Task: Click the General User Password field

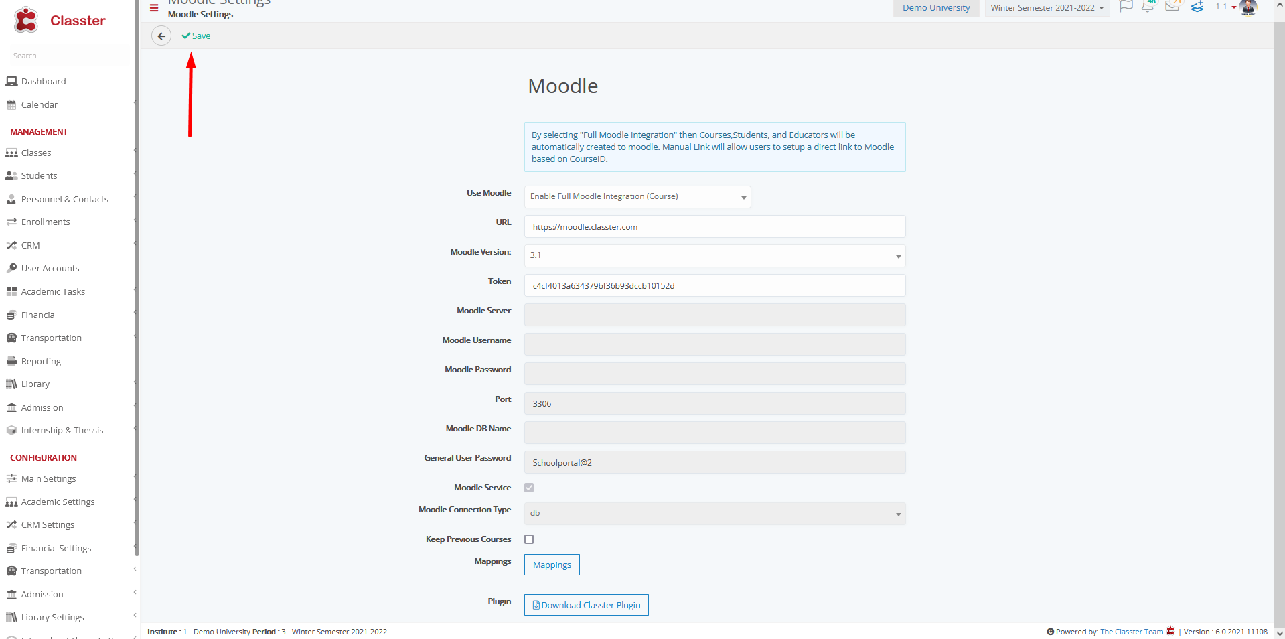Action: click(x=714, y=462)
